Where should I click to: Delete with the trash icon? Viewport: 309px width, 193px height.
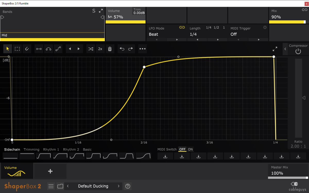[110, 49]
